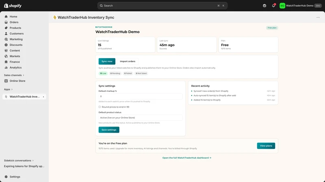Click Auto-synced 15 item(s) activity entry
The image size is (325, 182).
pyautogui.click(x=214, y=95)
